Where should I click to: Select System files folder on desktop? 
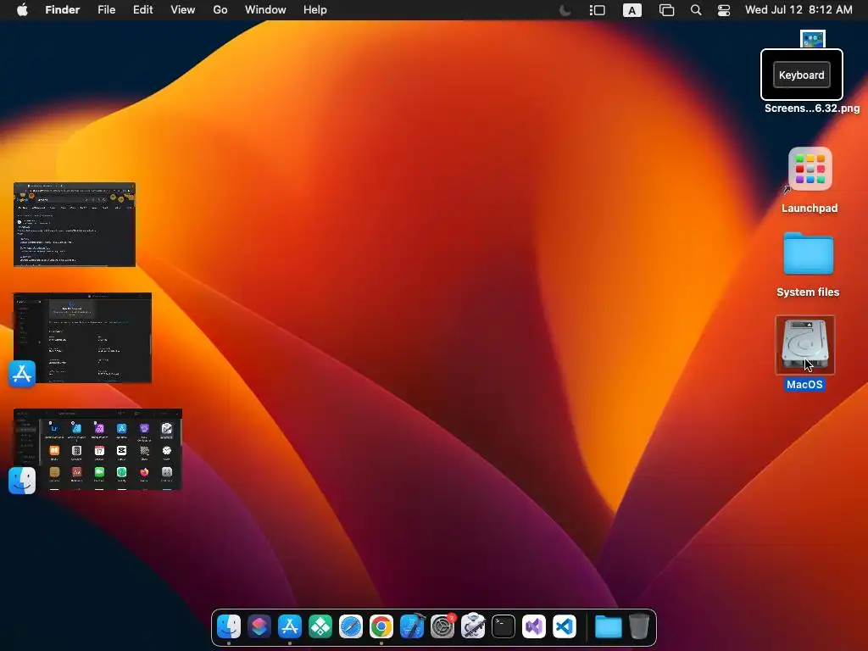(808, 253)
